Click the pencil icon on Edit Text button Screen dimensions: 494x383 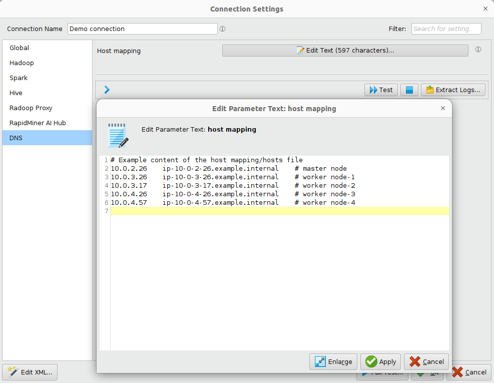300,50
